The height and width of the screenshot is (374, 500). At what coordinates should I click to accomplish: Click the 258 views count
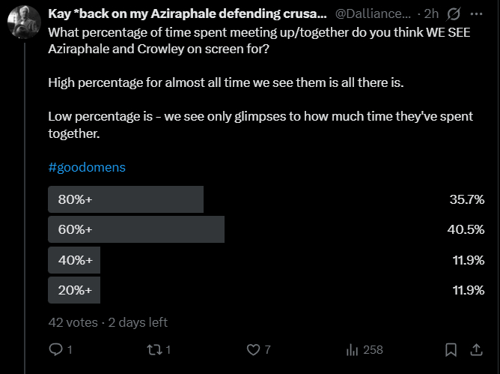pyautogui.click(x=373, y=349)
